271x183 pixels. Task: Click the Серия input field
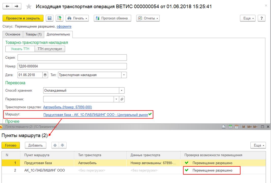click(72, 58)
